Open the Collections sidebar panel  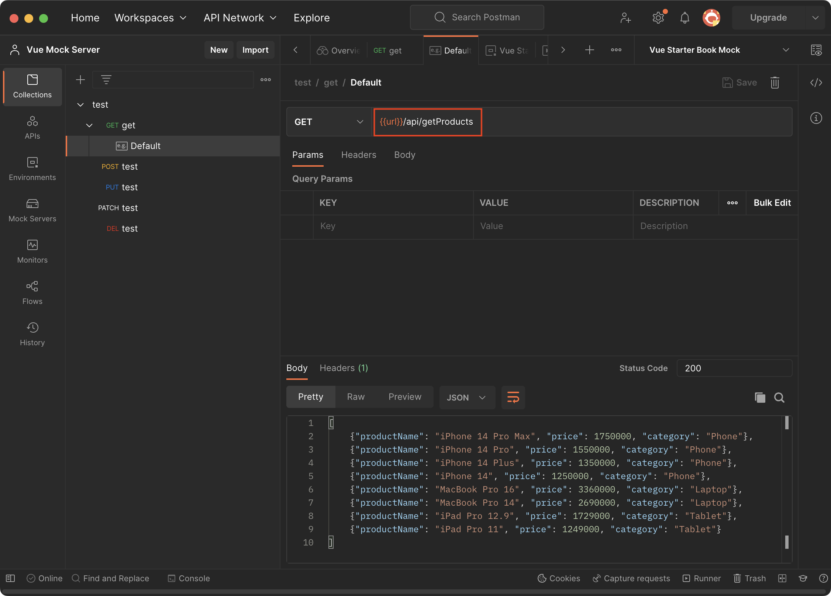tap(32, 87)
